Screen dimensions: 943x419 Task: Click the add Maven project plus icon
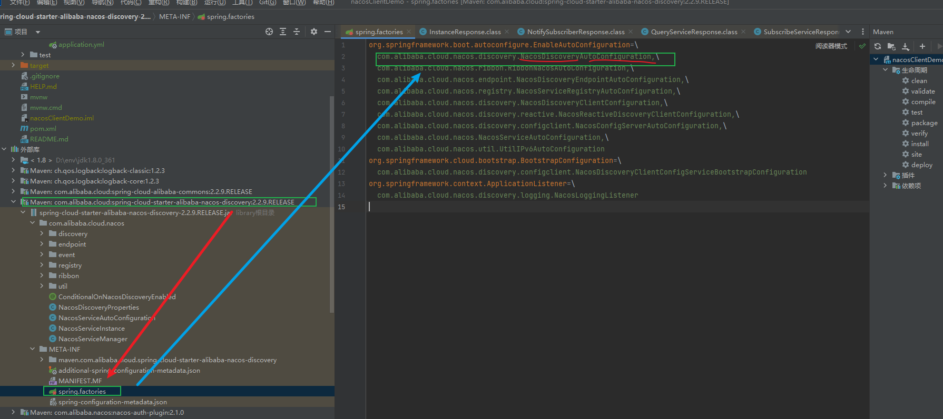click(x=922, y=46)
